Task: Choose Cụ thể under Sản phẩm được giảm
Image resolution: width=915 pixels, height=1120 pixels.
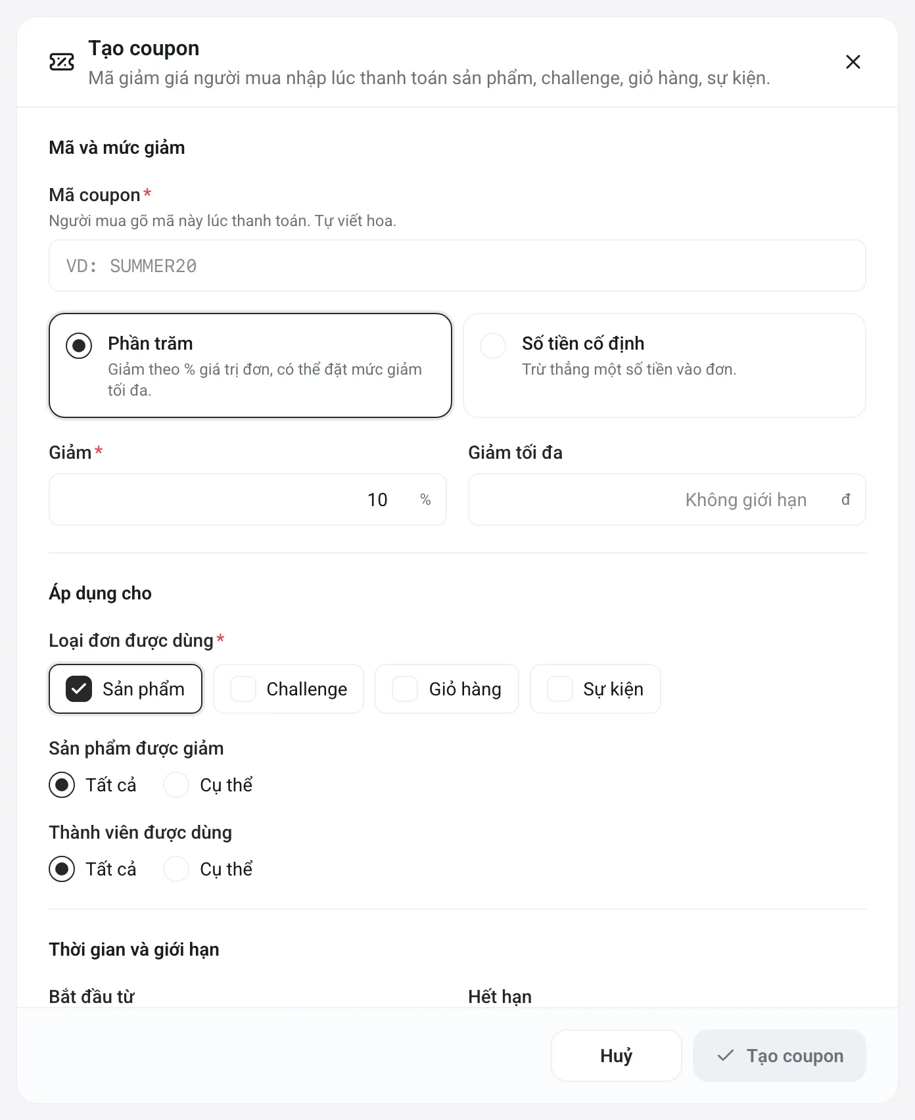Action: [208, 785]
